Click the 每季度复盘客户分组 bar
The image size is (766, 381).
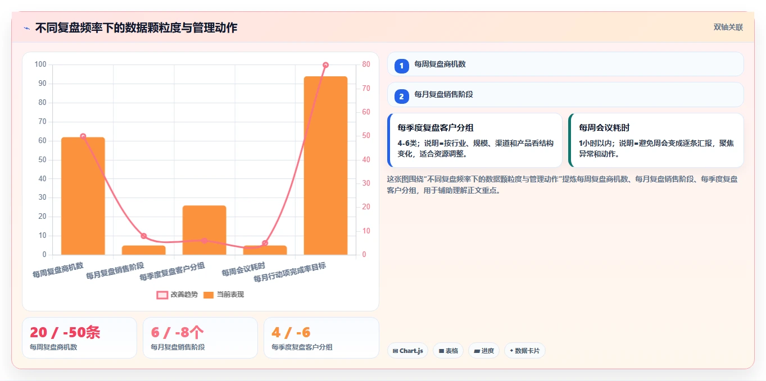[x=204, y=230]
